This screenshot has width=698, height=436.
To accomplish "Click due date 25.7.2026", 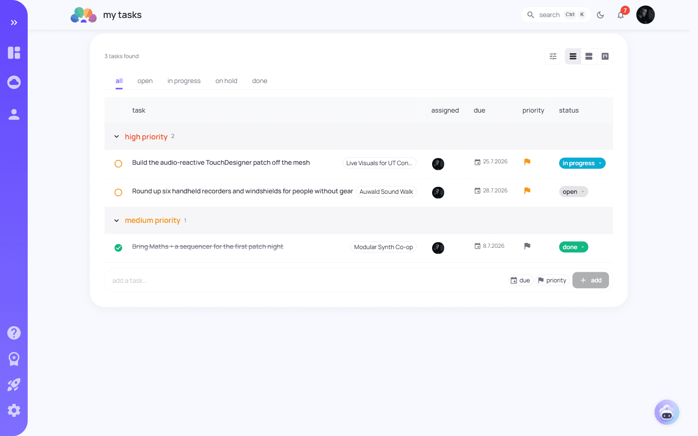I will [491, 162].
